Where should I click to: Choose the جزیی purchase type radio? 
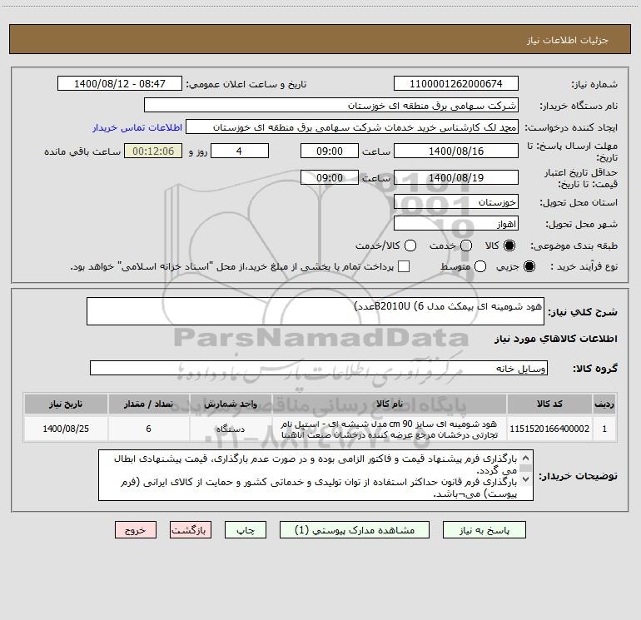coord(529,266)
